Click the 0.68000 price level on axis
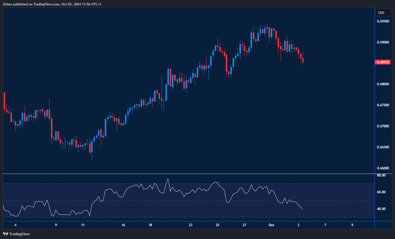 point(383,84)
